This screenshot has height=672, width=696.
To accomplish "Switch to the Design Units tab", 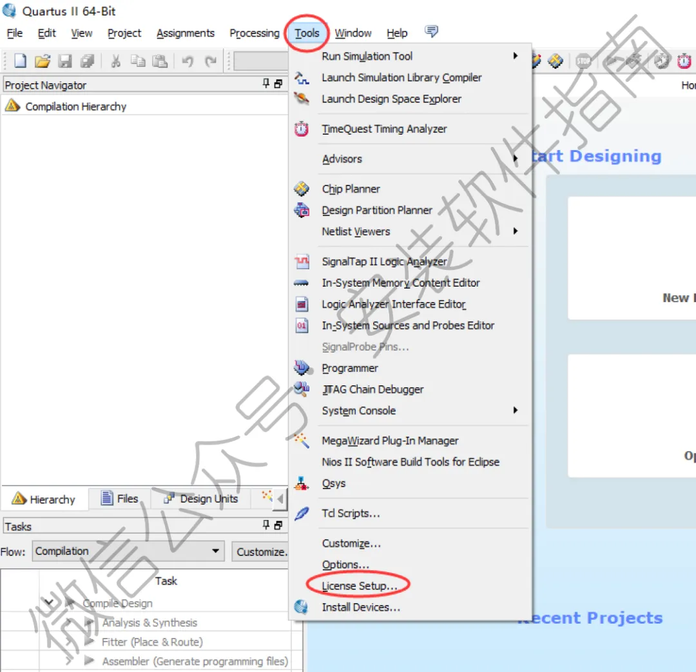I will coord(201,499).
